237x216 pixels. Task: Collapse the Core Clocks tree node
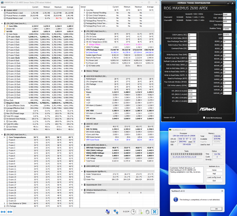pyautogui.click(x=4, y=34)
